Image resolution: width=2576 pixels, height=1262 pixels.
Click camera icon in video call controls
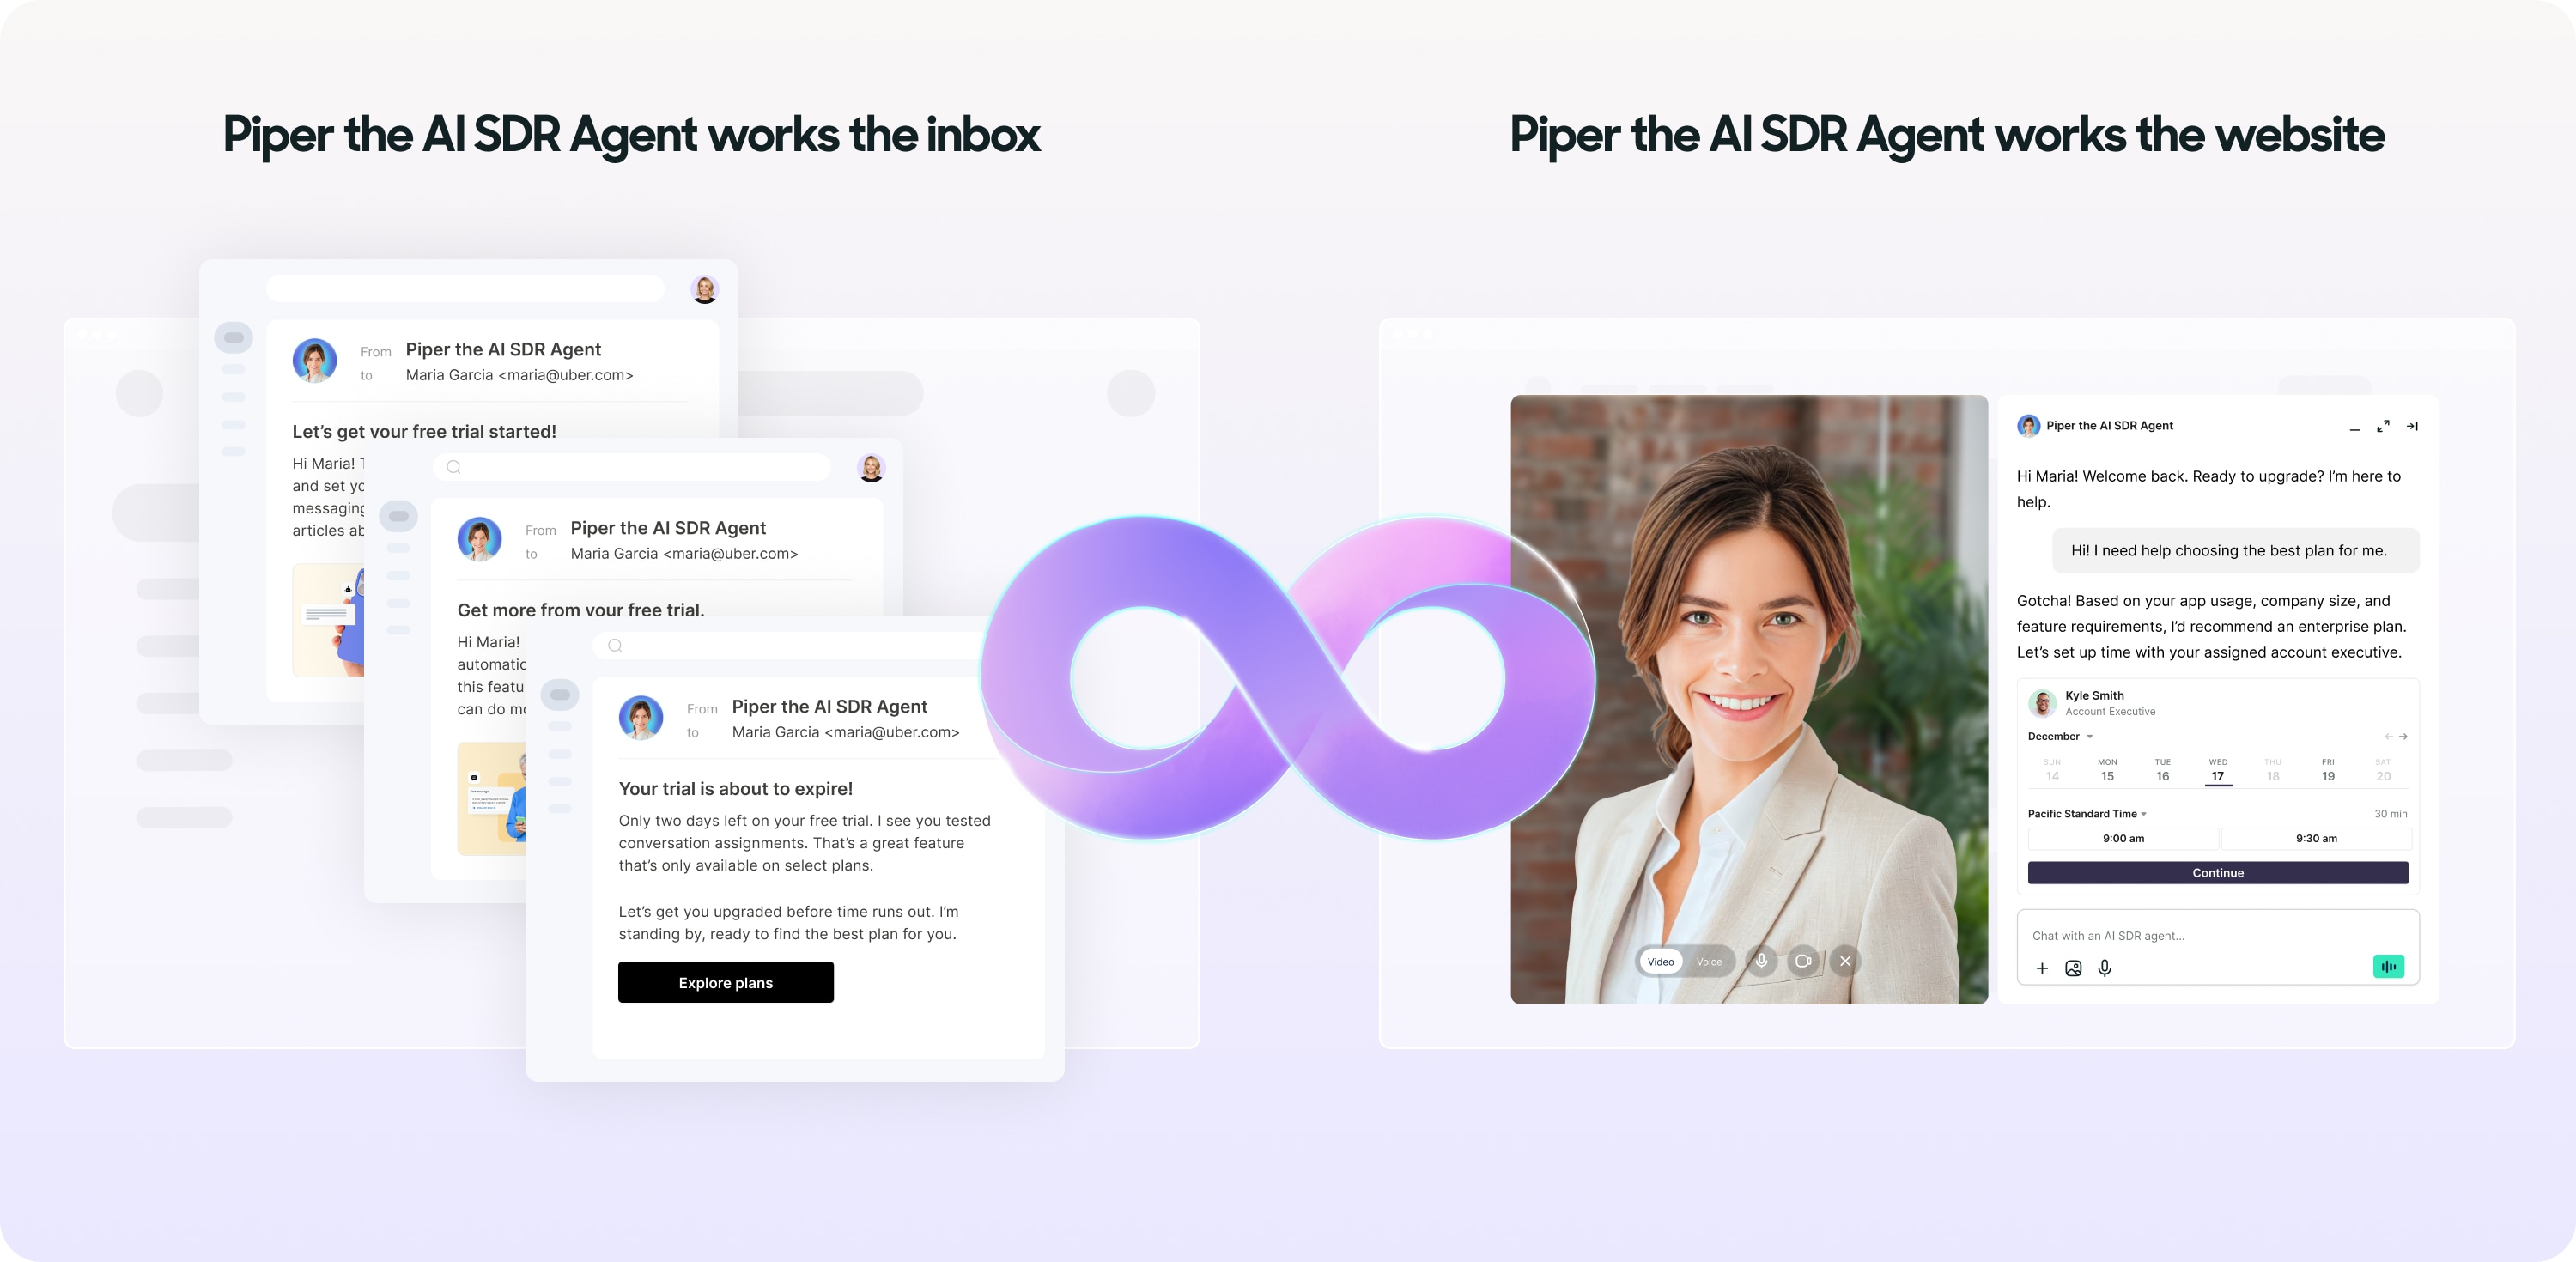click(x=1803, y=961)
